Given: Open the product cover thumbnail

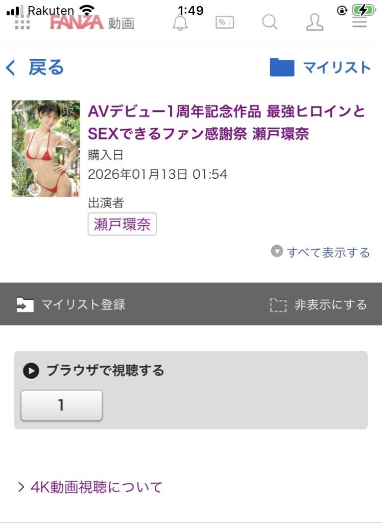Looking at the screenshot, I should click(x=45, y=149).
